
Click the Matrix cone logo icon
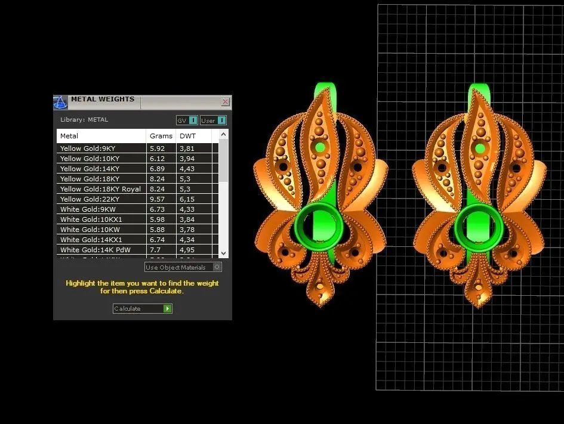(x=60, y=103)
